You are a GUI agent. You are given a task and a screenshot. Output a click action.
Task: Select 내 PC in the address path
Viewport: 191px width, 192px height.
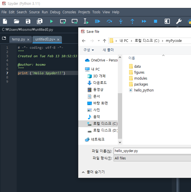(124, 41)
